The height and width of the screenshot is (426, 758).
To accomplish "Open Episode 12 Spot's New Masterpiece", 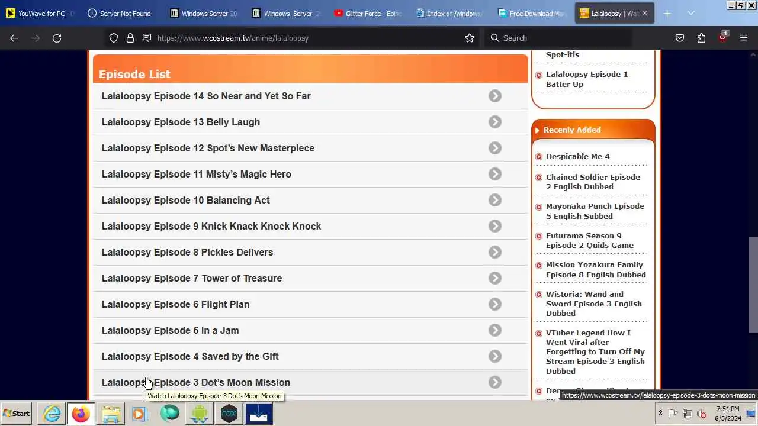I will click(x=208, y=148).
